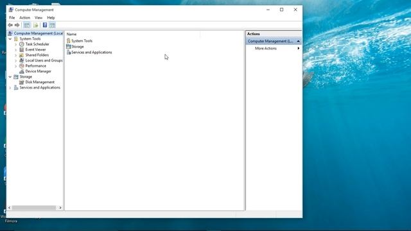411x231 pixels.
Task: Select Local Users and Groups node
Action: pyautogui.click(x=44, y=60)
